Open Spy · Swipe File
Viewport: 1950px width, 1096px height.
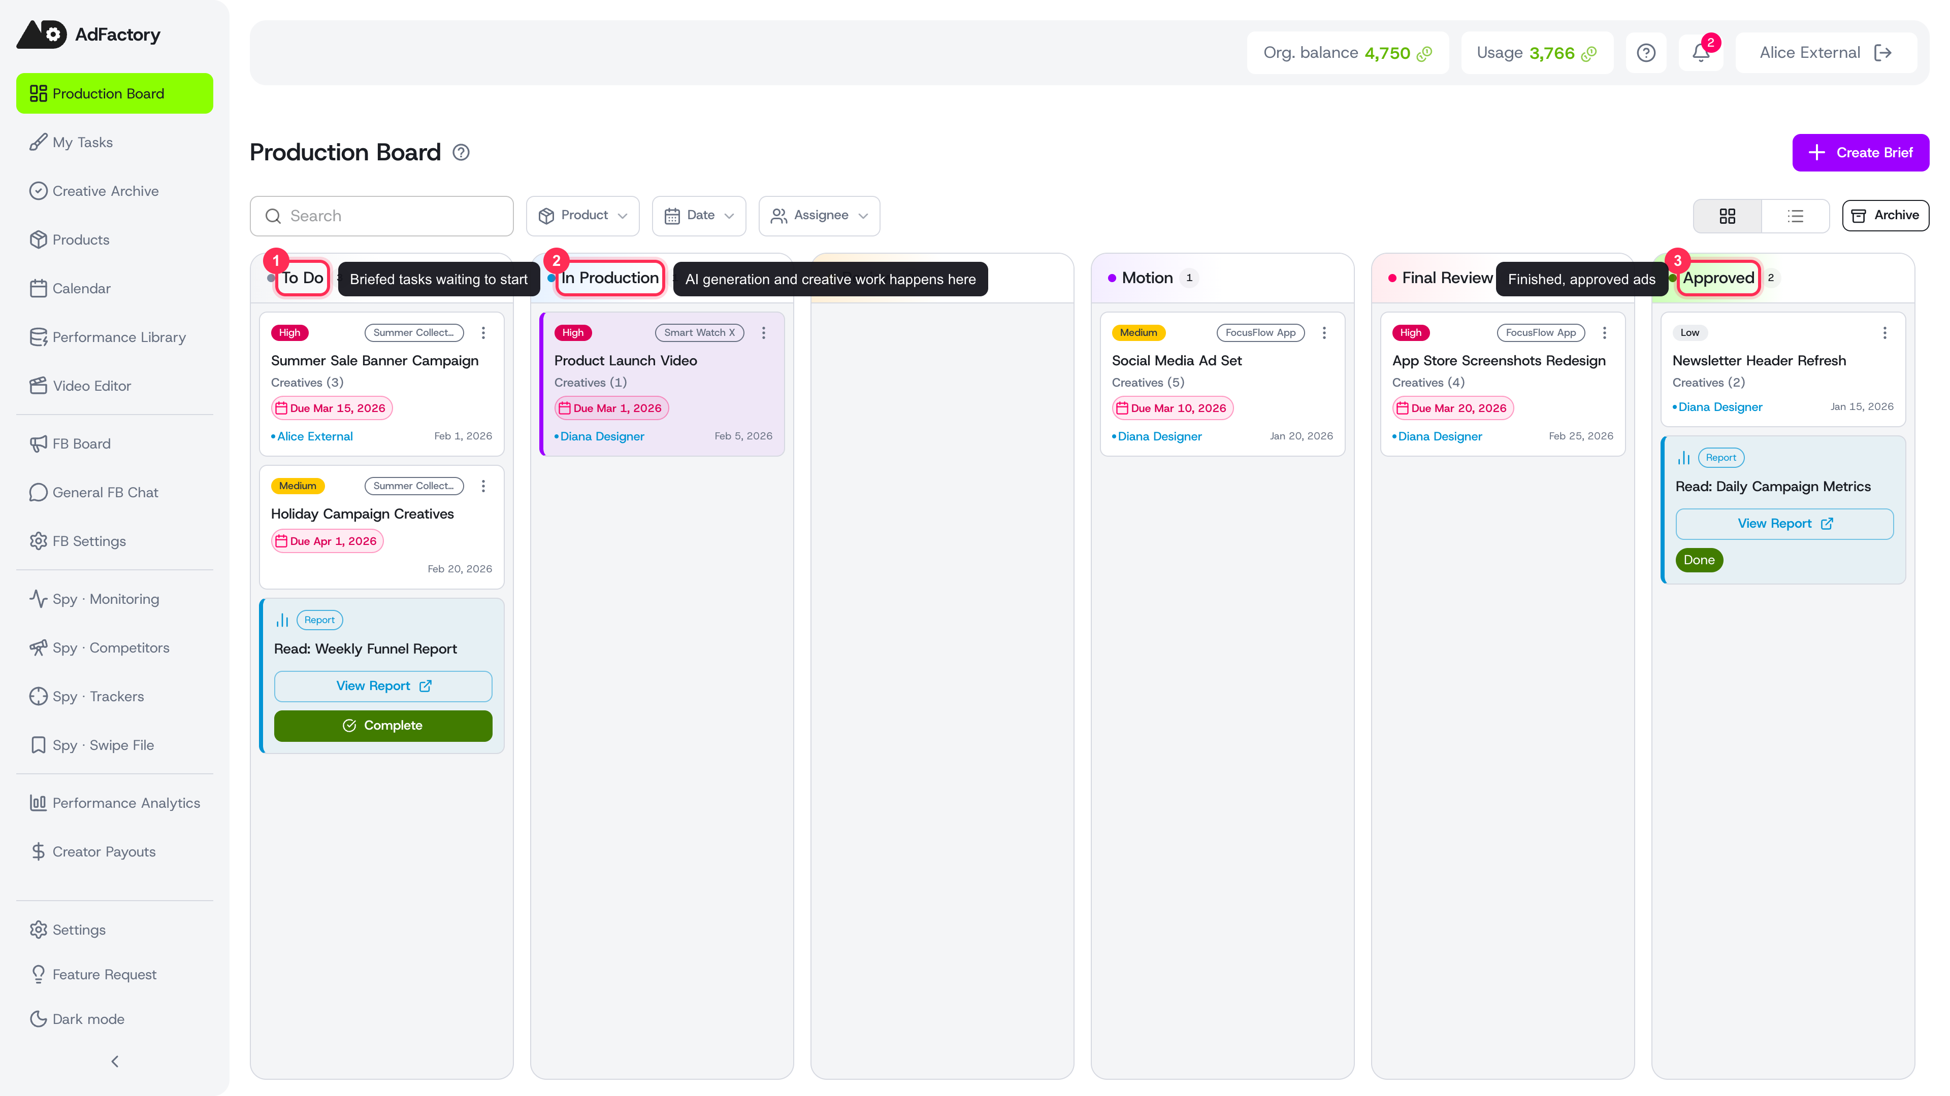pos(115,745)
